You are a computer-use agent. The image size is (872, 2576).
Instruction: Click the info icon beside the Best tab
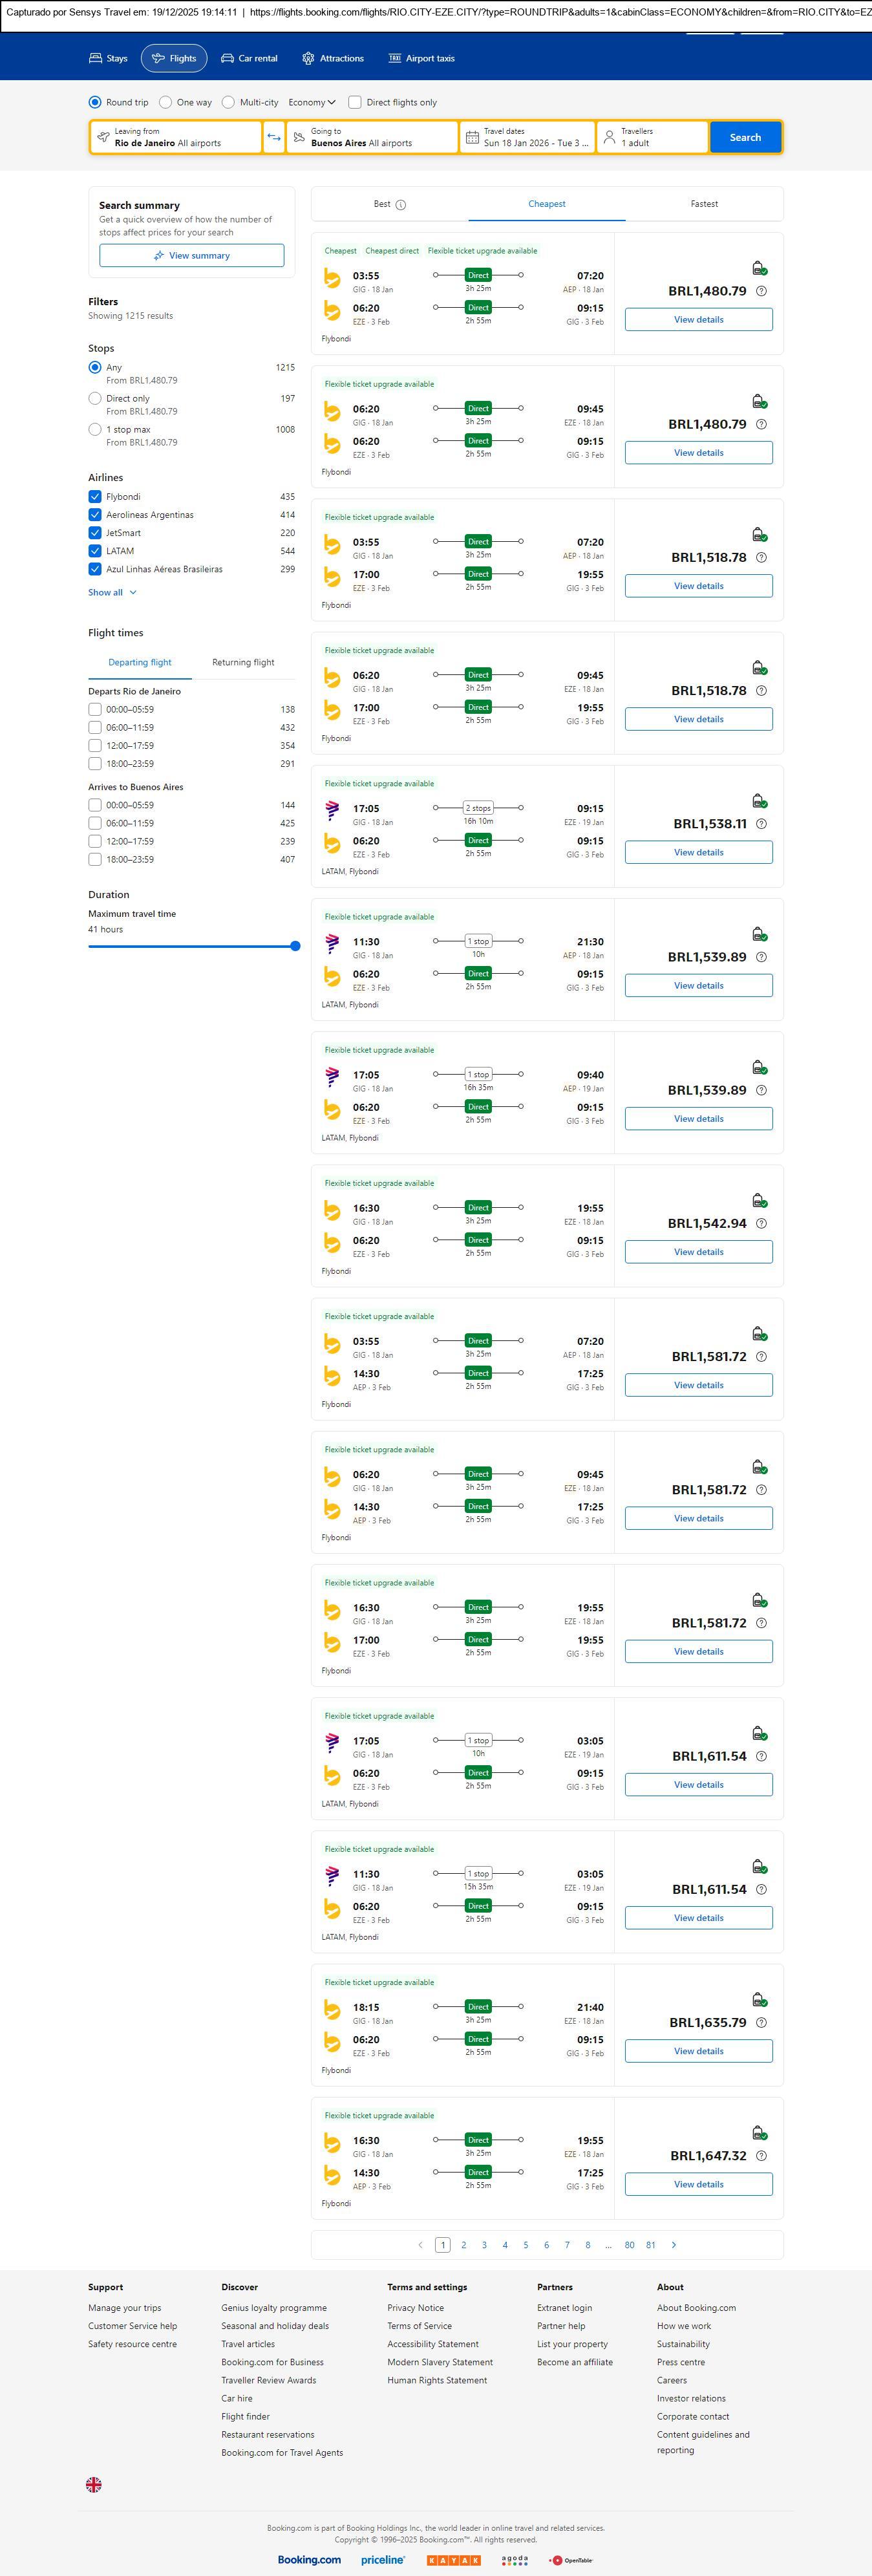(x=401, y=205)
